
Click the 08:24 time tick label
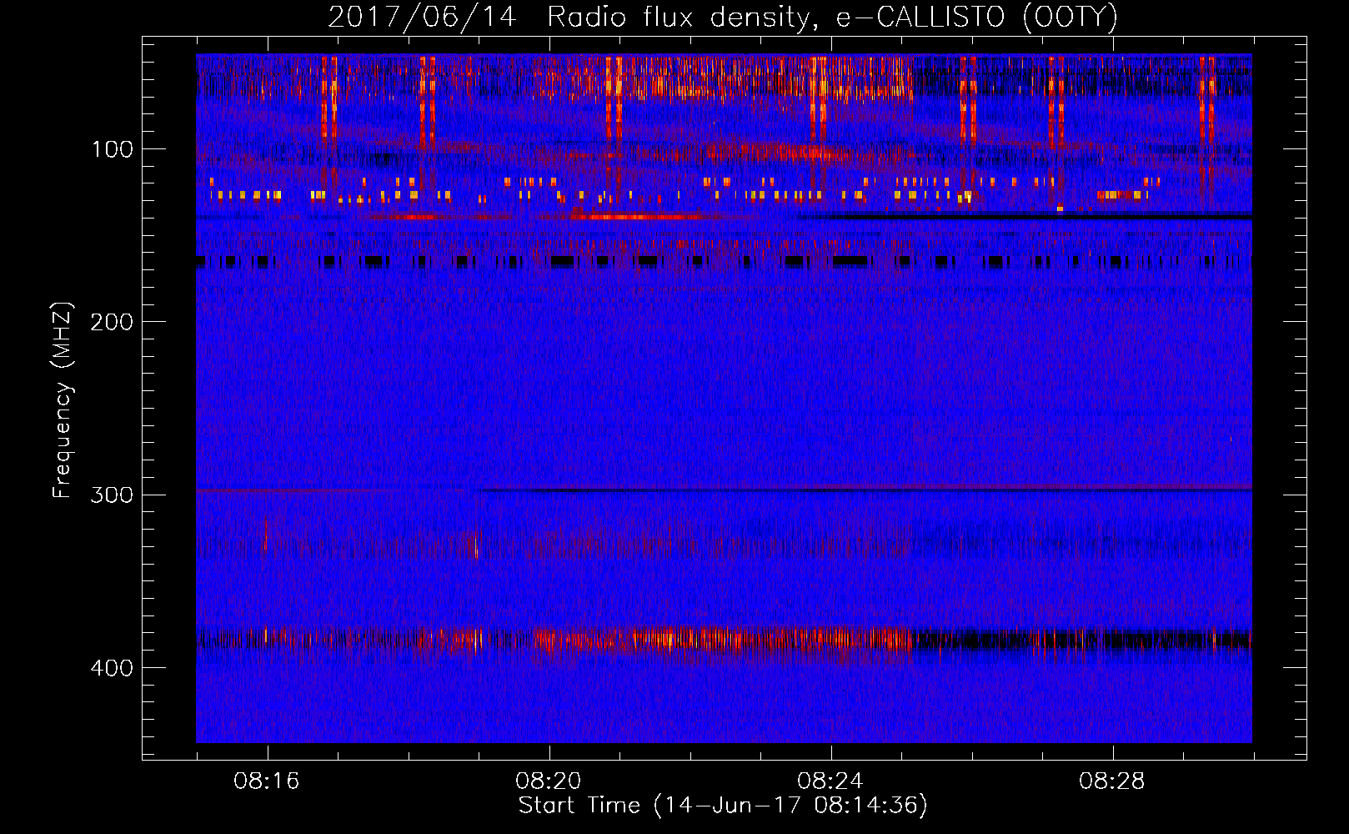click(x=830, y=781)
